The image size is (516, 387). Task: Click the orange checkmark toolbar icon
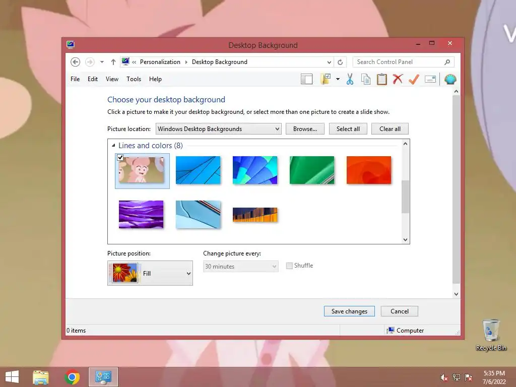pos(414,79)
